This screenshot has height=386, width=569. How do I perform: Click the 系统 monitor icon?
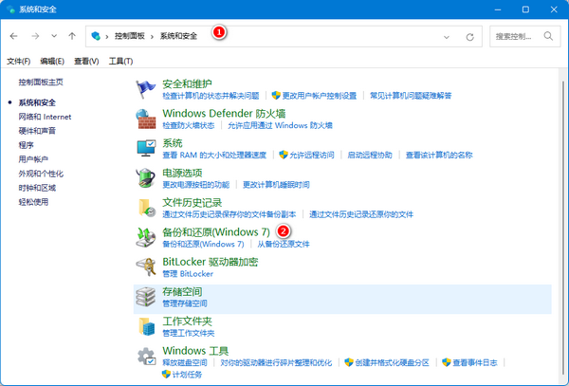[145, 148]
